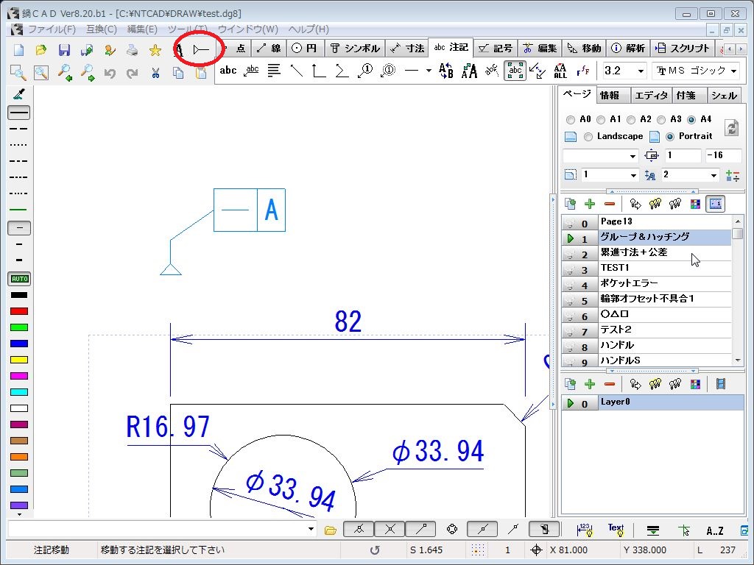The height and width of the screenshot is (565, 754).
Task: Click the zoom previous magnifier icon
Action: click(x=65, y=73)
